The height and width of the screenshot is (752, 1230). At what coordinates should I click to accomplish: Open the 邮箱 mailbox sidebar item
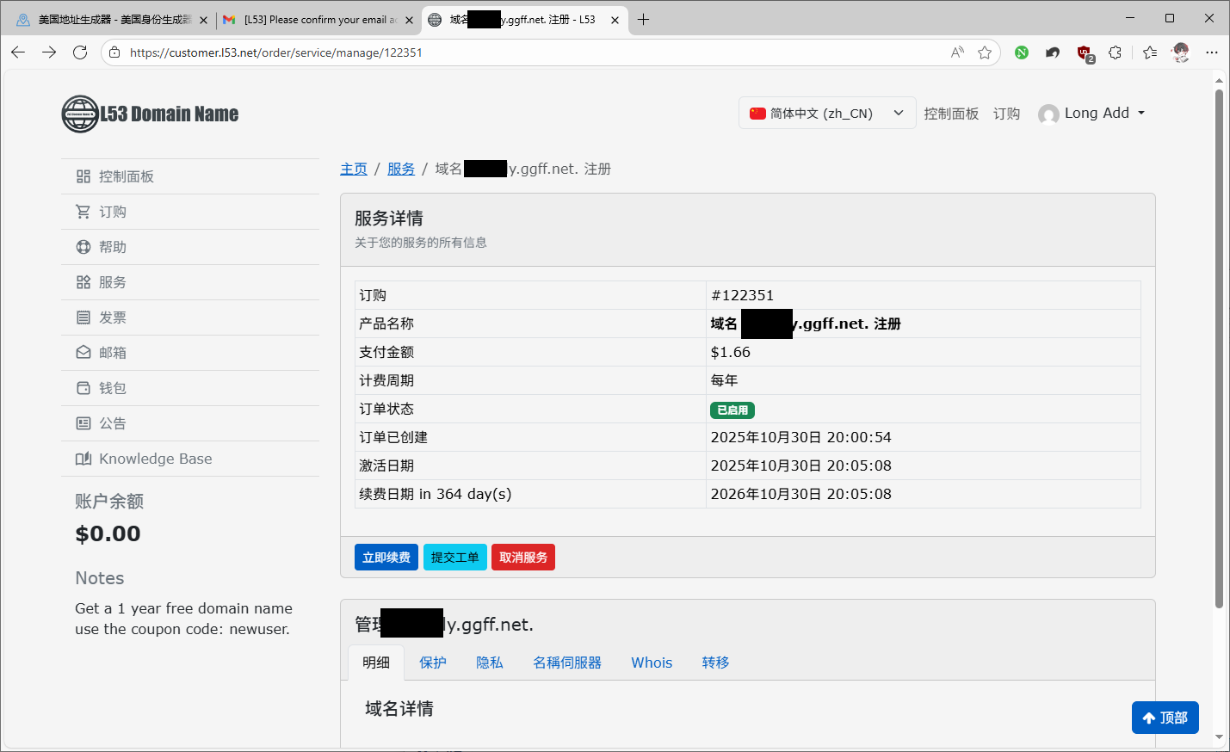point(112,353)
